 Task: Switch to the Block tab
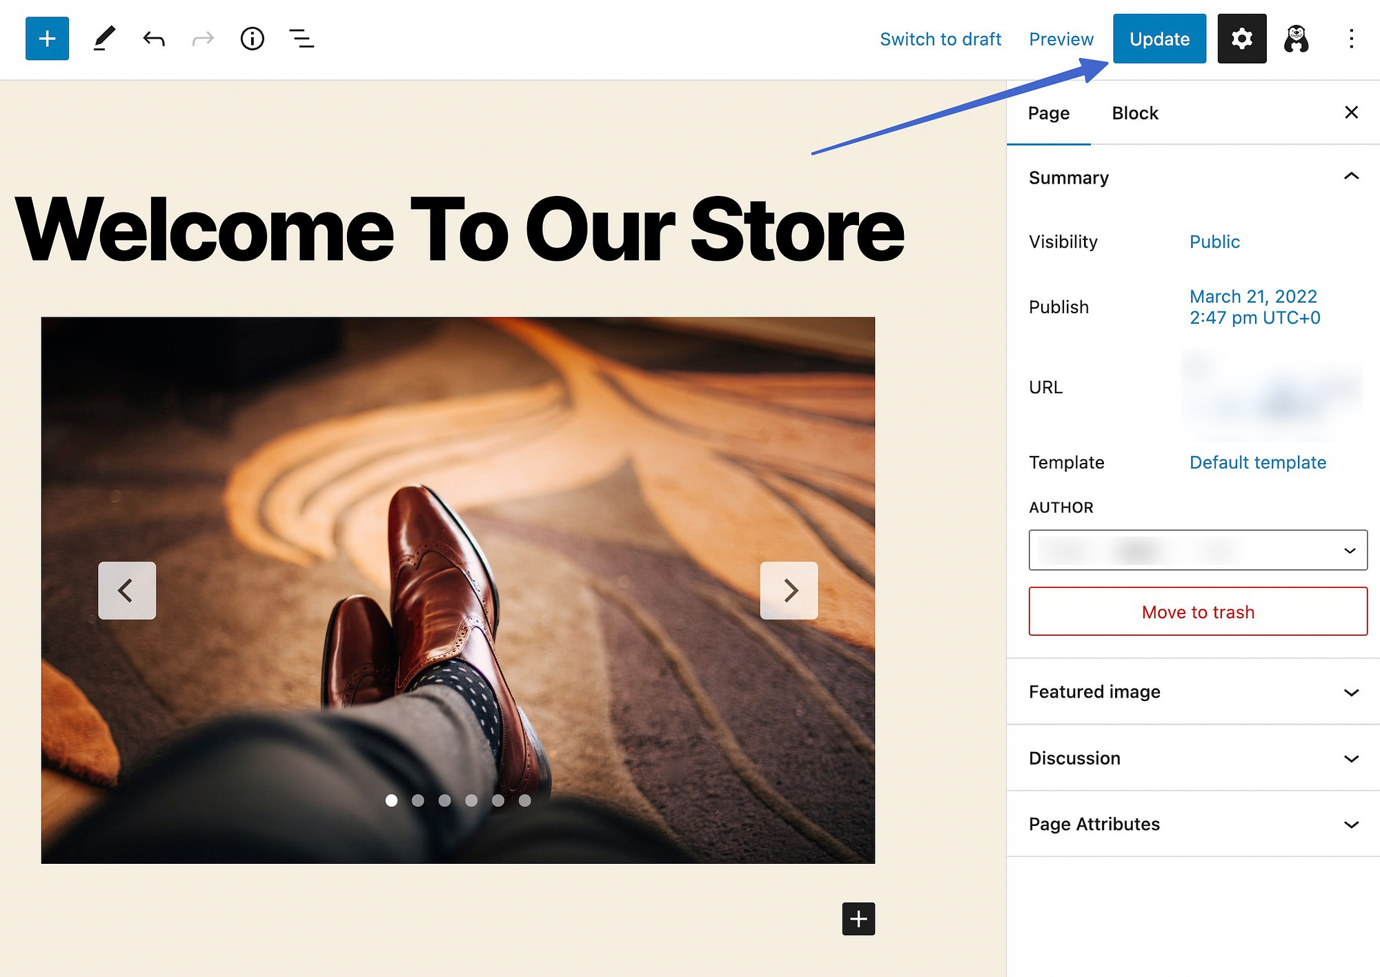(1134, 113)
